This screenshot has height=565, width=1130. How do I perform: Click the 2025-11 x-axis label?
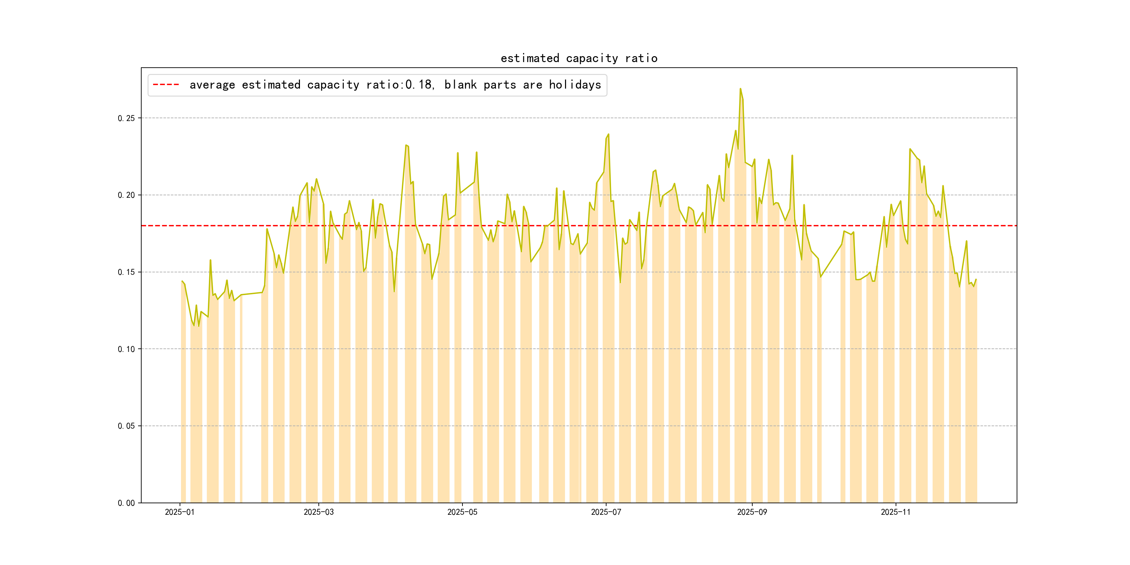[895, 512]
